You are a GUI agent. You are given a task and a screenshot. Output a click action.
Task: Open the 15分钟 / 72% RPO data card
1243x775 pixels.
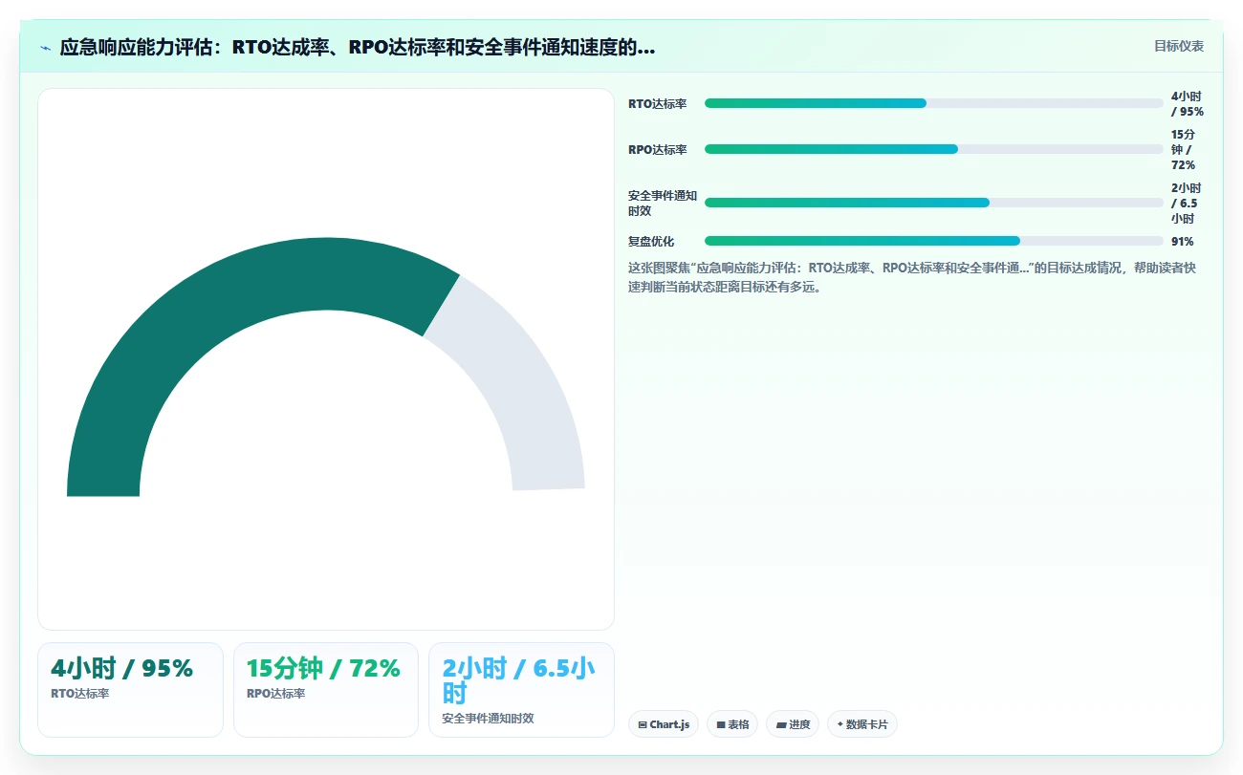tap(326, 690)
